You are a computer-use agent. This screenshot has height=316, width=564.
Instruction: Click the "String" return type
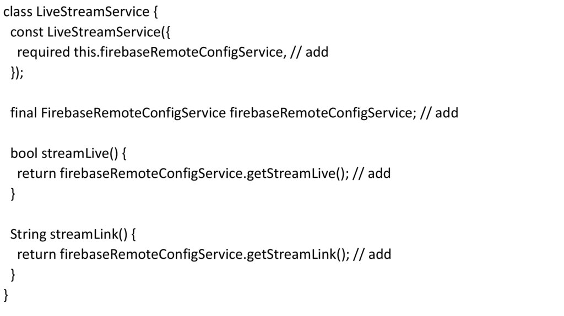point(28,235)
